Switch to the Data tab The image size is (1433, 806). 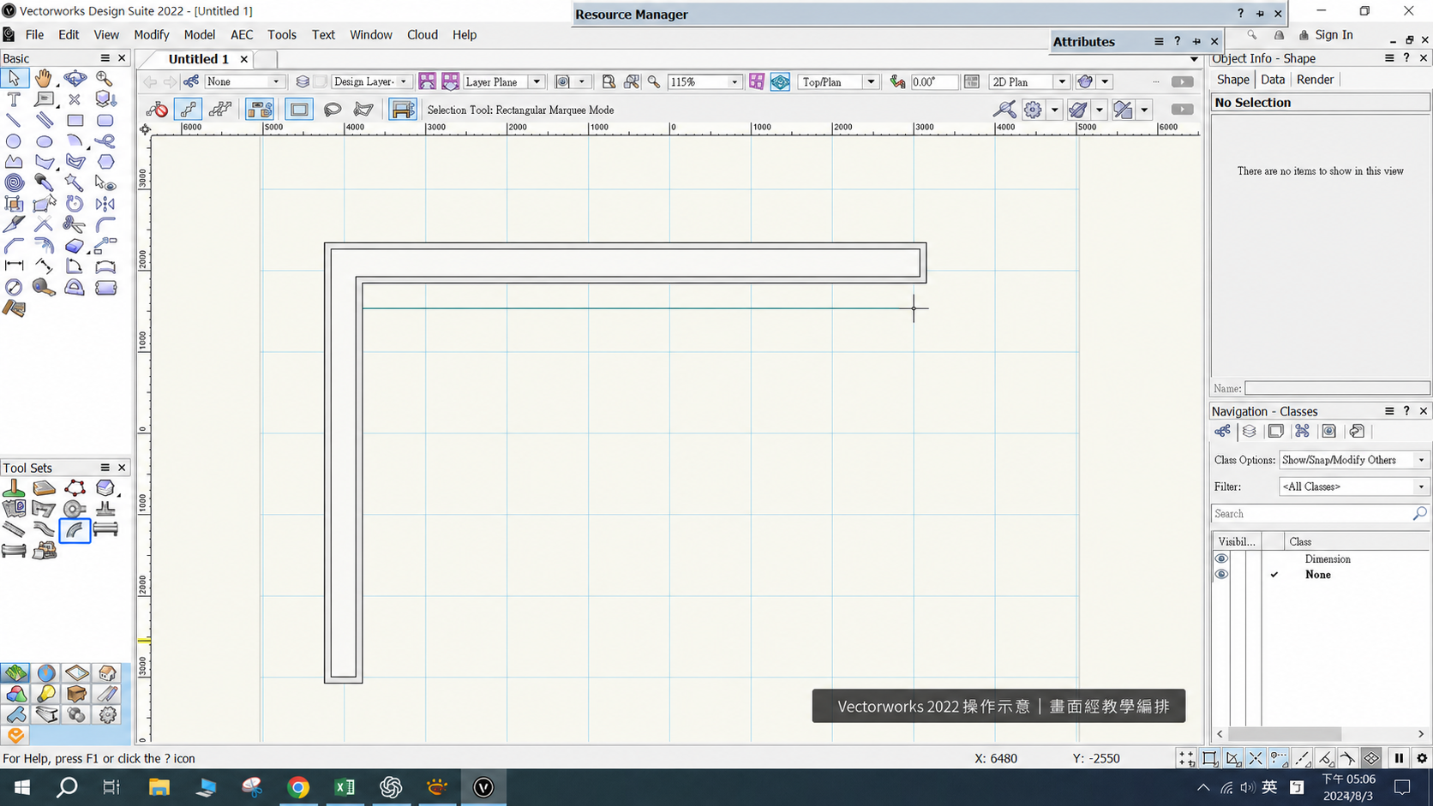pyautogui.click(x=1273, y=80)
